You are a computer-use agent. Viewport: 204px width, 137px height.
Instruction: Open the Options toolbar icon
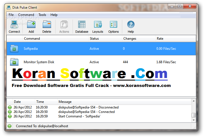pos(114,24)
